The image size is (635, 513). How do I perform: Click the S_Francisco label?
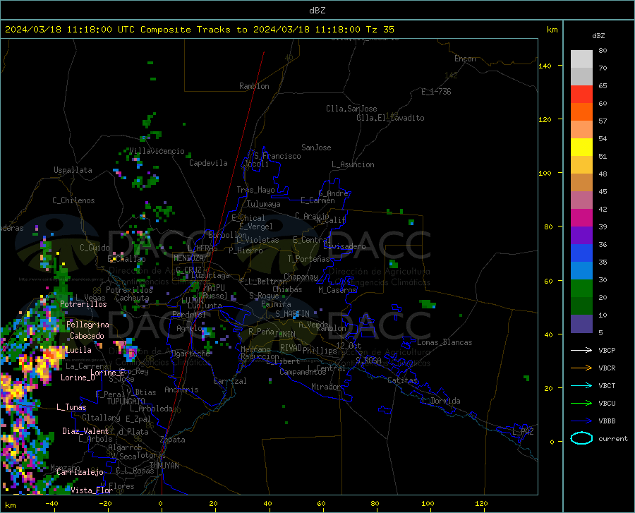pos(277,156)
